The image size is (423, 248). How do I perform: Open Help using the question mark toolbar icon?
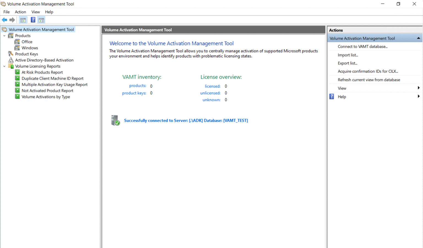[33, 20]
